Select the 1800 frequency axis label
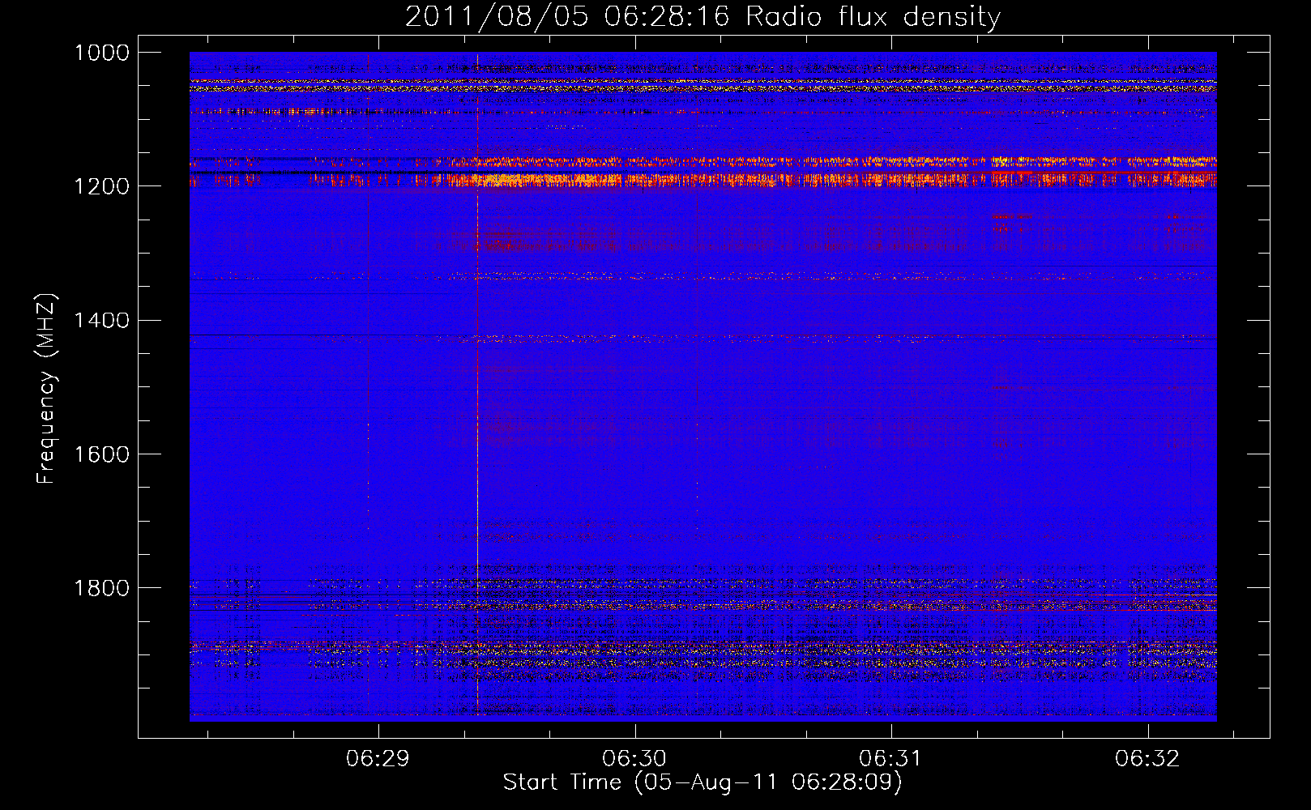 point(102,587)
